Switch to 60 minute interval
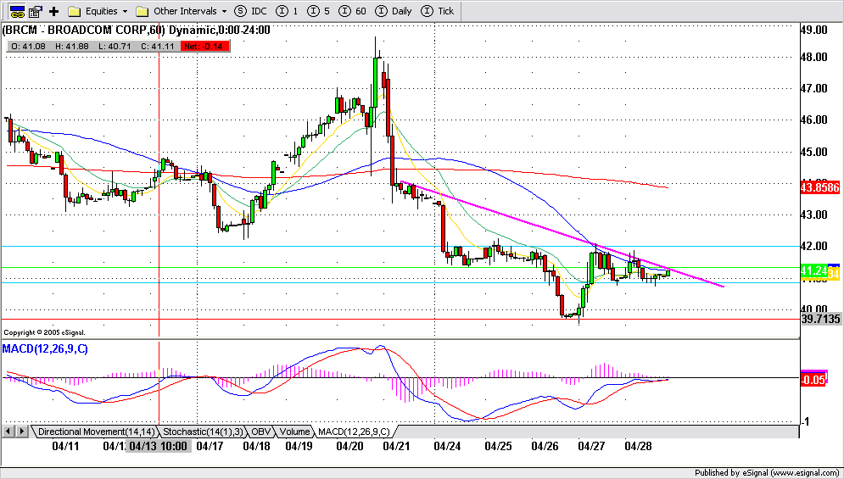This screenshot has height=479, width=844. [353, 11]
